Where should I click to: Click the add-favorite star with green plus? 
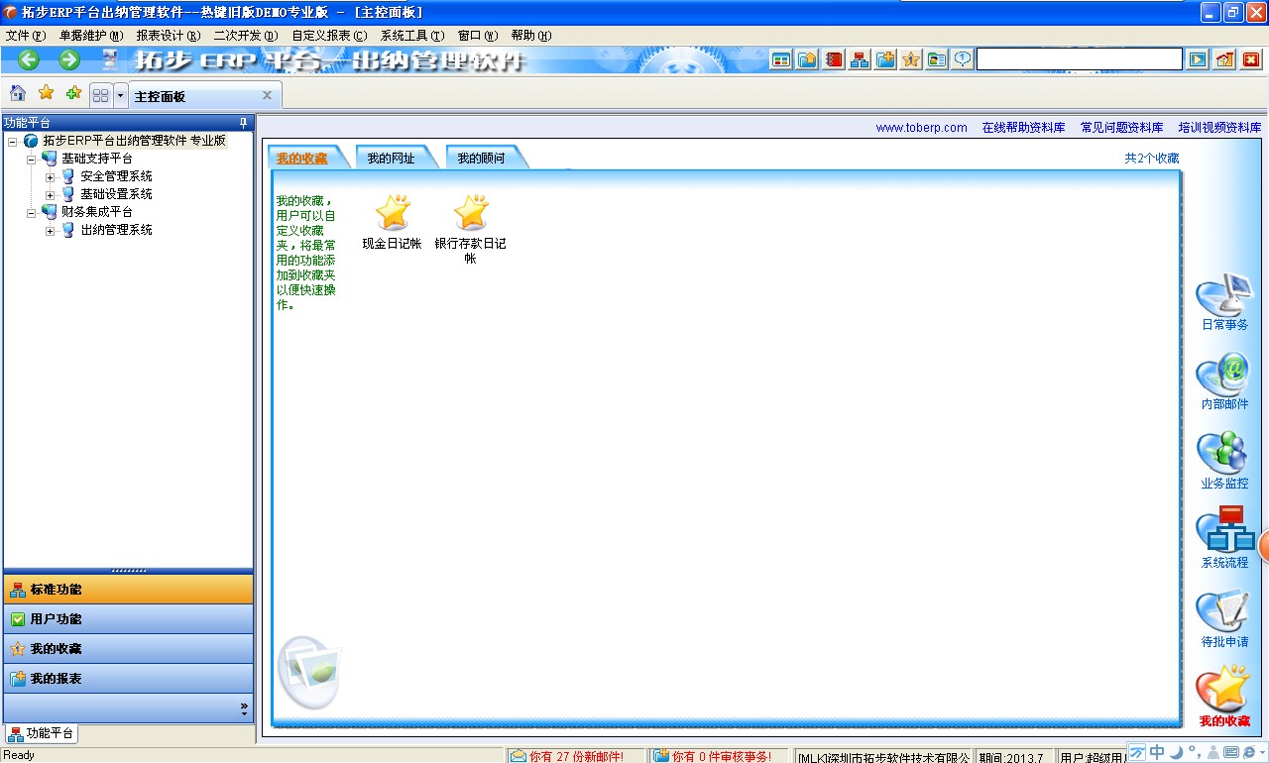pos(73,93)
